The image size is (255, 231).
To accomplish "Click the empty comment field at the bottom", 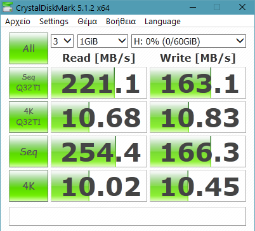I will coord(128,216).
